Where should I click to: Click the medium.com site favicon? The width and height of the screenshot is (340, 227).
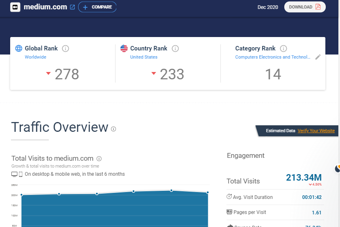pos(15,7)
